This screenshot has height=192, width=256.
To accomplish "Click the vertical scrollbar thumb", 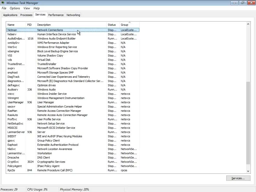I will [x=248, y=123].
